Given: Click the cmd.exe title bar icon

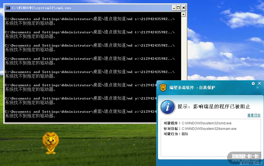Looking at the screenshot, I should 8,8.
